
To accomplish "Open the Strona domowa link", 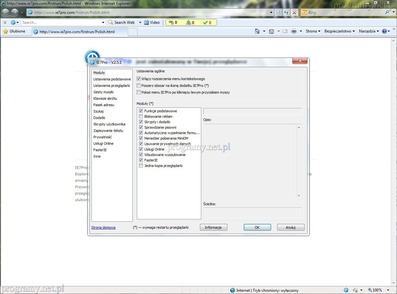I will click(x=103, y=227).
